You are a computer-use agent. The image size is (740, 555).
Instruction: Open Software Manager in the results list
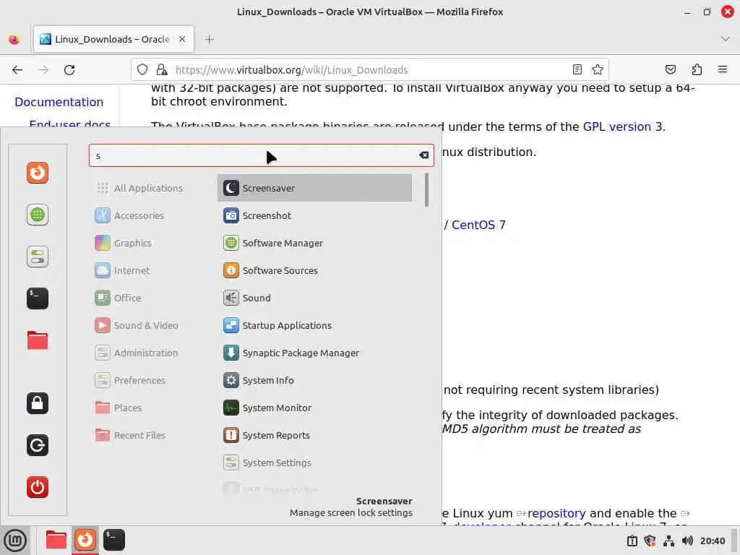click(x=314, y=243)
